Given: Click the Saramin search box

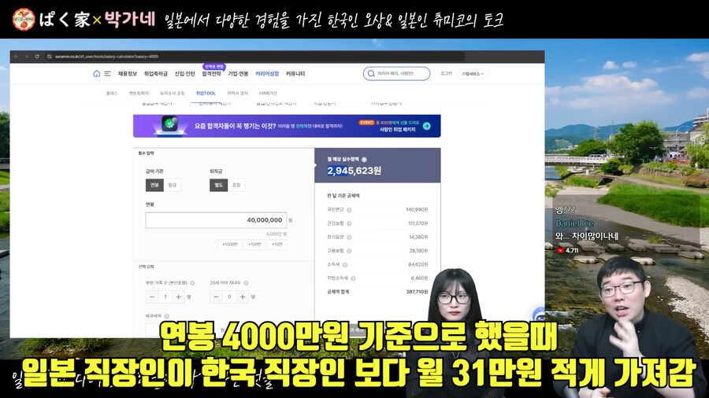Looking at the screenshot, I should pos(396,74).
